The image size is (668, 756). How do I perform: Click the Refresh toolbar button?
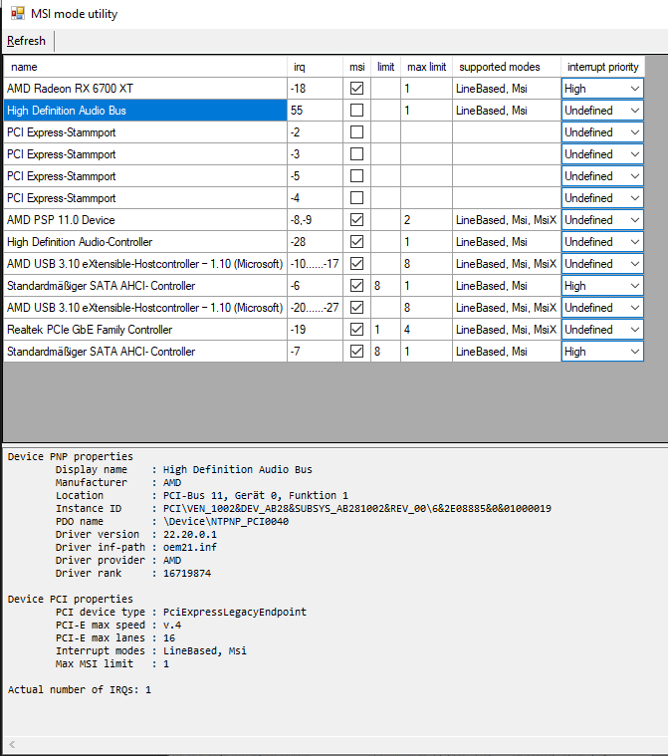coord(26,41)
